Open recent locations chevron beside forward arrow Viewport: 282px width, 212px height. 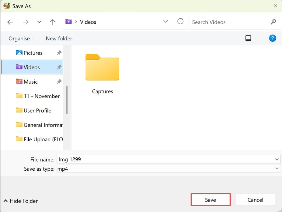click(39, 22)
